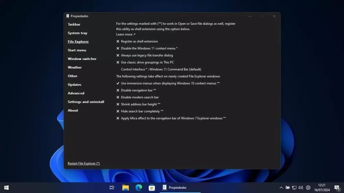Minimize the Propiedades window
This screenshot has height=193, width=344.
tap(250, 16)
